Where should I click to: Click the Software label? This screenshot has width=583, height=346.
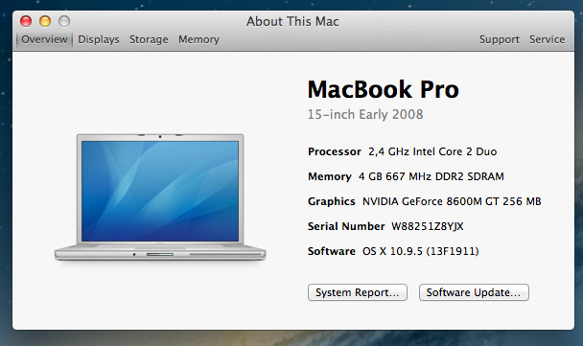click(331, 251)
